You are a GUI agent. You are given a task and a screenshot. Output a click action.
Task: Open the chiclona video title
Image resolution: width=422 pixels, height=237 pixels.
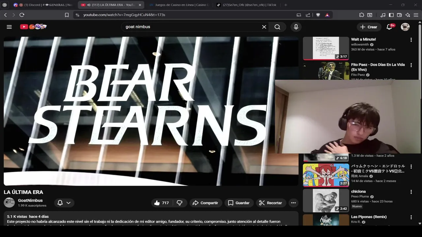click(358, 192)
